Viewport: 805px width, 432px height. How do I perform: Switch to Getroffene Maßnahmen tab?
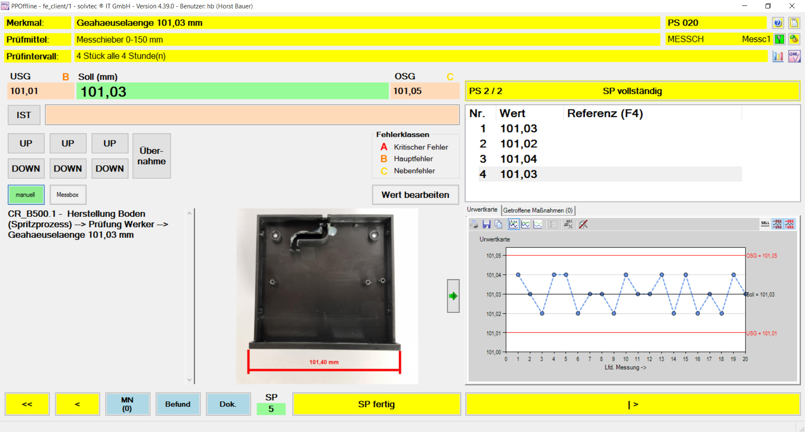tap(538, 210)
